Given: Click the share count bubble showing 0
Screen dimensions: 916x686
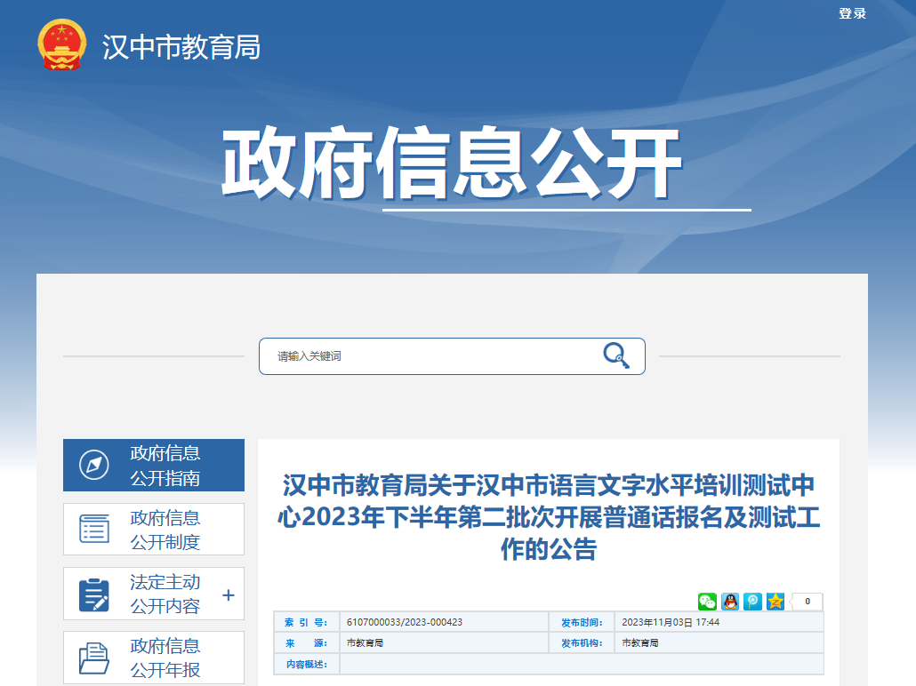Looking at the screenshot, I should click(807, 602).
